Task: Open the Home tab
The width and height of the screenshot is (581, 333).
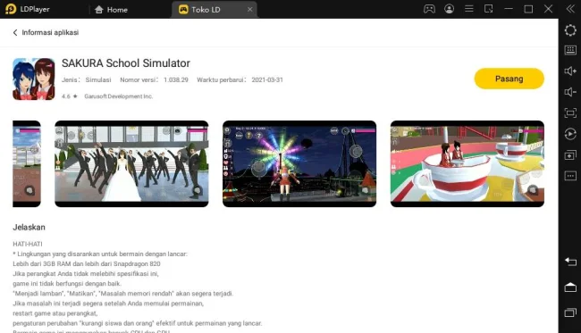Action: 111,10
